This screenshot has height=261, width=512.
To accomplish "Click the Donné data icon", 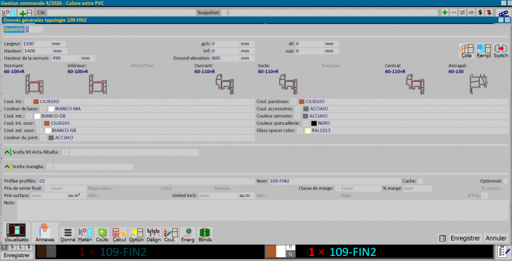I will [x=68, y=235].
